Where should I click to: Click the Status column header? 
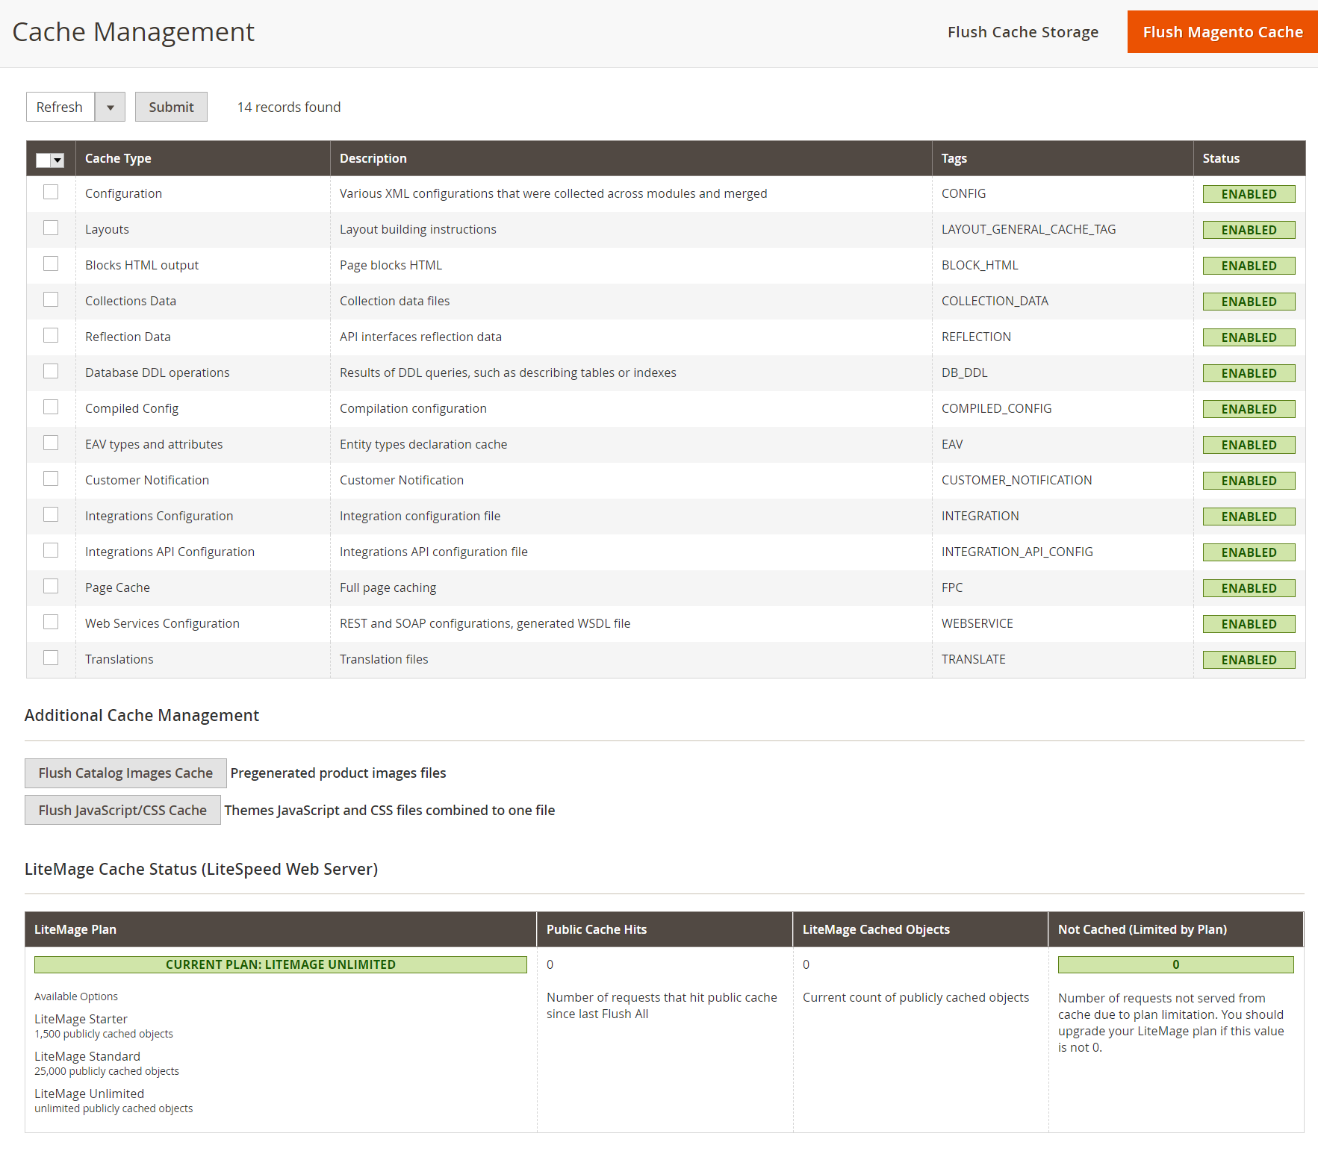(x=1249, y=158)
